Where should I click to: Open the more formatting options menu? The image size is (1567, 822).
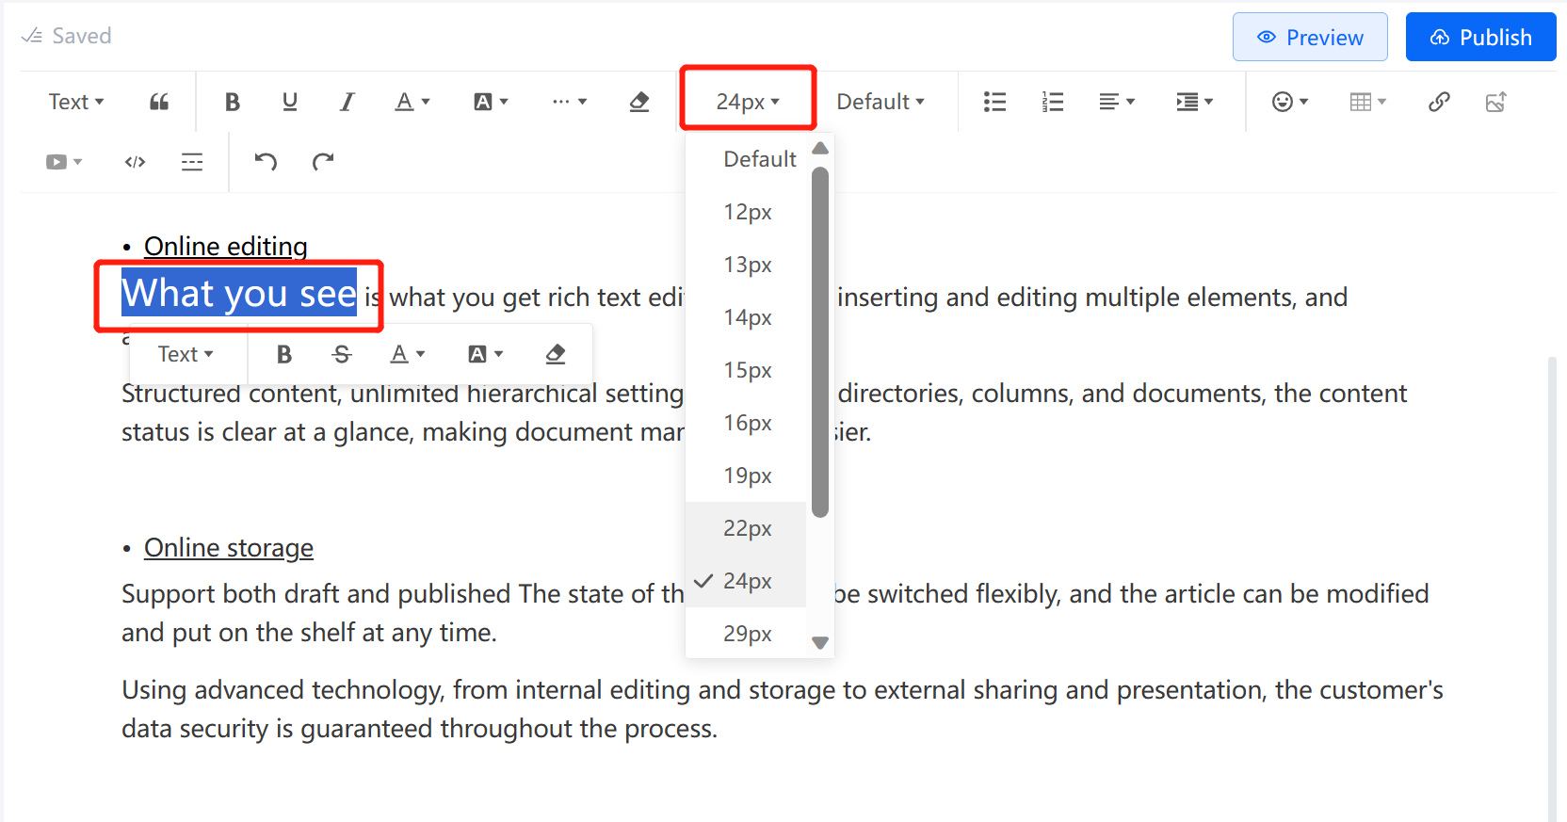[570, 102]
